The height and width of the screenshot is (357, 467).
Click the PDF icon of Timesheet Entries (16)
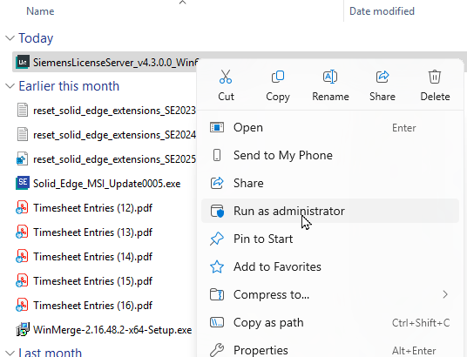click(22, 306)
